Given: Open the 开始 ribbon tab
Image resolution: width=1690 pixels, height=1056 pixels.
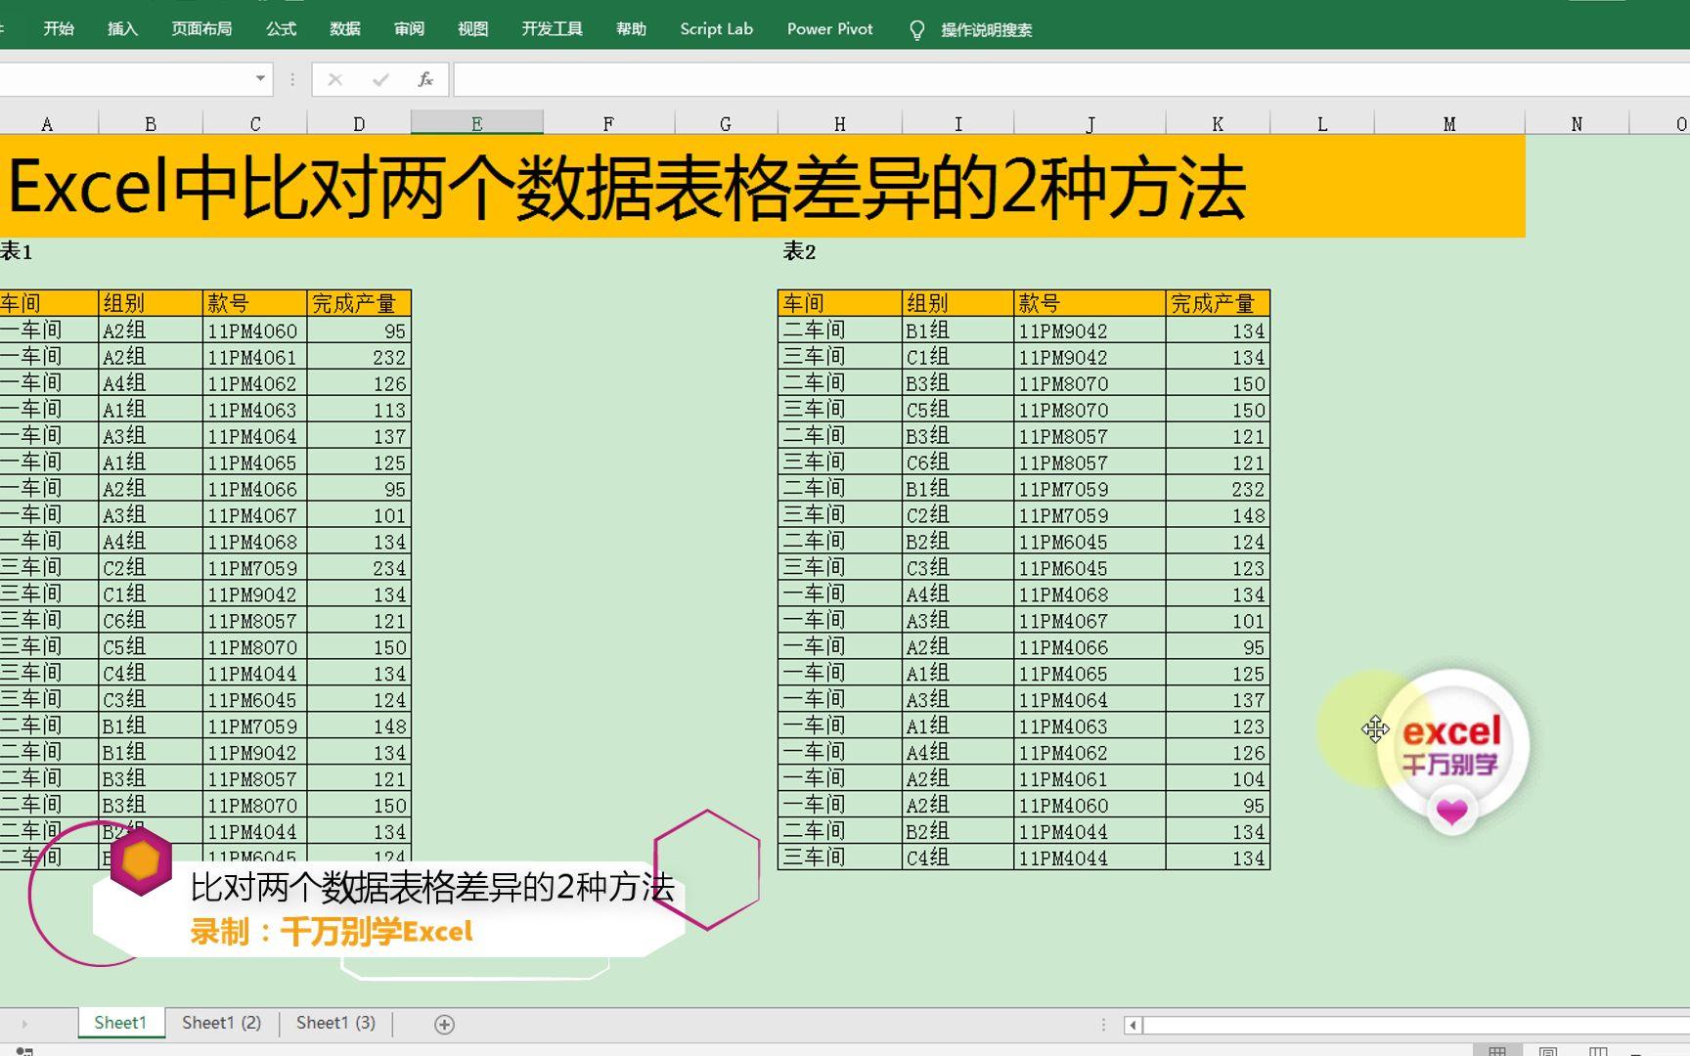Looking at the screenshot, I should [x=59, y=29].
